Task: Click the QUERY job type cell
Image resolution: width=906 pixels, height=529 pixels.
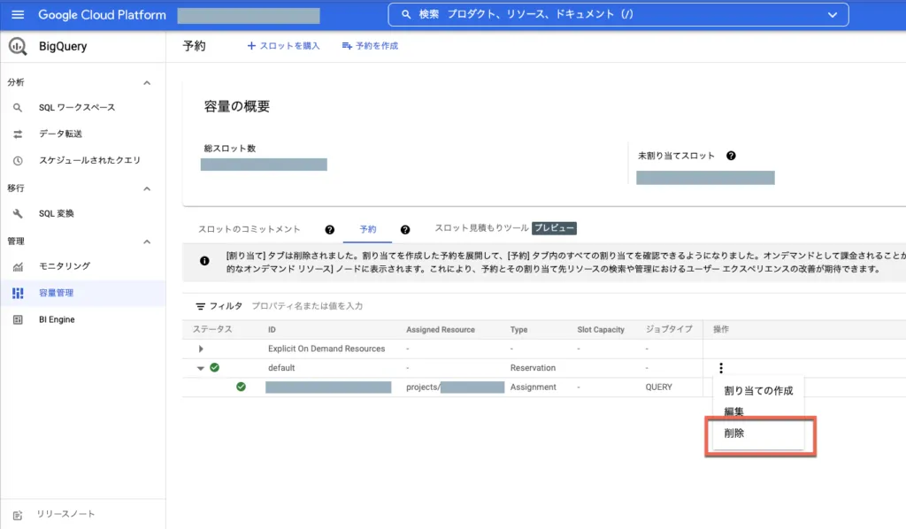Action: coord(658,387)
